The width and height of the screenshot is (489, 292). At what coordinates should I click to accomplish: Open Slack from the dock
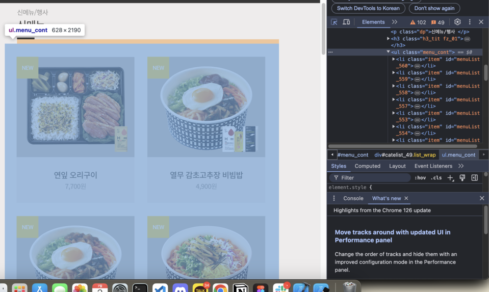coord(280,288)
